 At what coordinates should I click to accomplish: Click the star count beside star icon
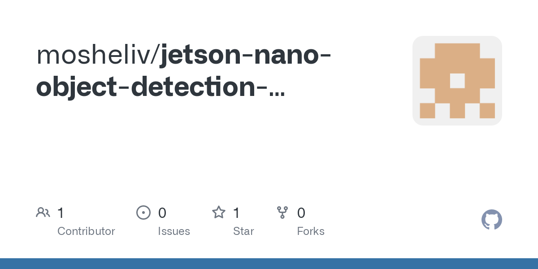pyautogui.click(x=236, y=213)
